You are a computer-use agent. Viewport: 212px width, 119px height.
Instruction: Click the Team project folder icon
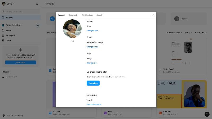[x=3, y=77]
